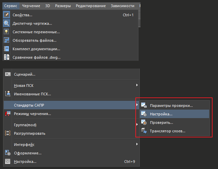Click the Обозреватель файлов icon
The image size is (218, 169).
coord(6,40)
